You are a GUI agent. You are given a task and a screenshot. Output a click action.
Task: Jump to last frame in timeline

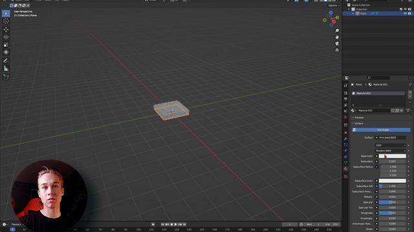click(184, 224)
